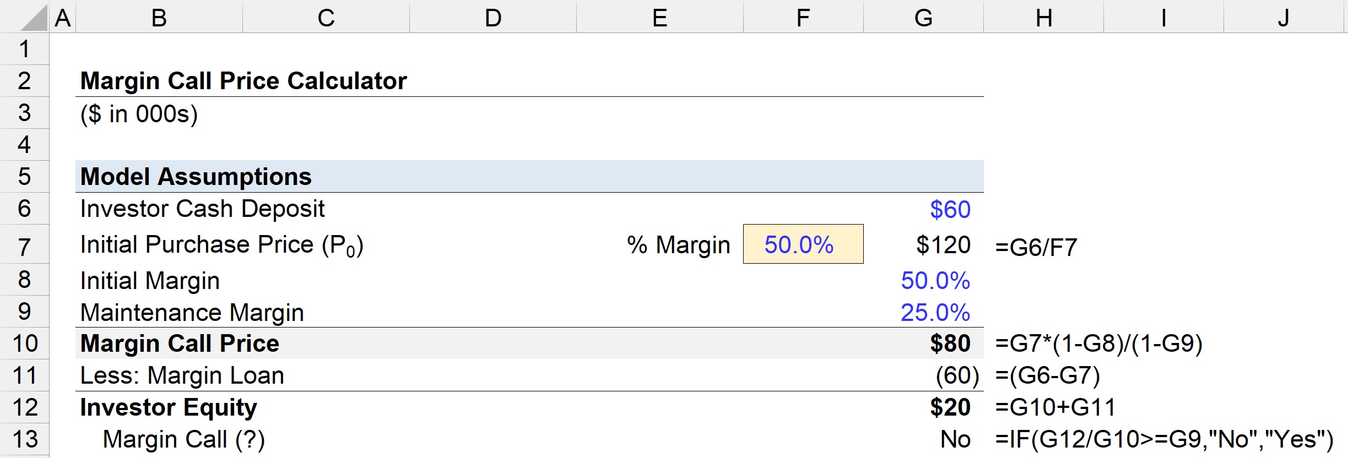Click the 25.0% maintenance margin value
The image size is (1348, 458).
[x=935, y=313]
